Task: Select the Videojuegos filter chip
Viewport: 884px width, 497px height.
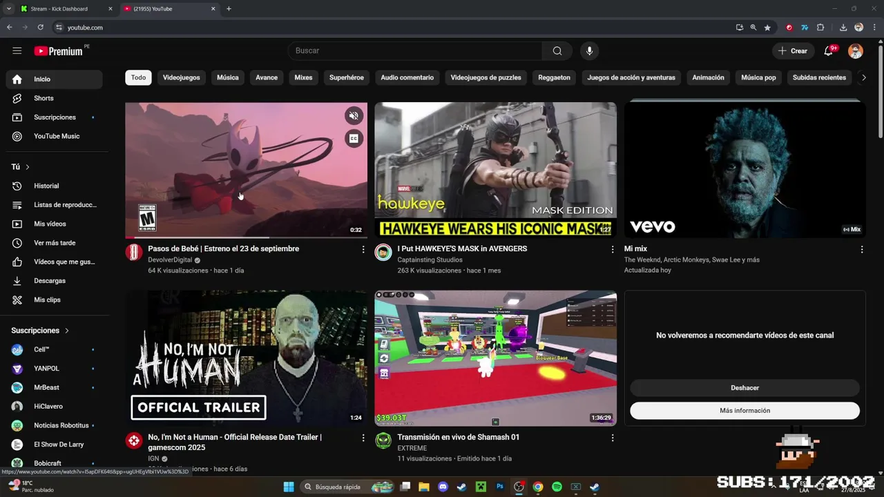Action: (182, 78)
